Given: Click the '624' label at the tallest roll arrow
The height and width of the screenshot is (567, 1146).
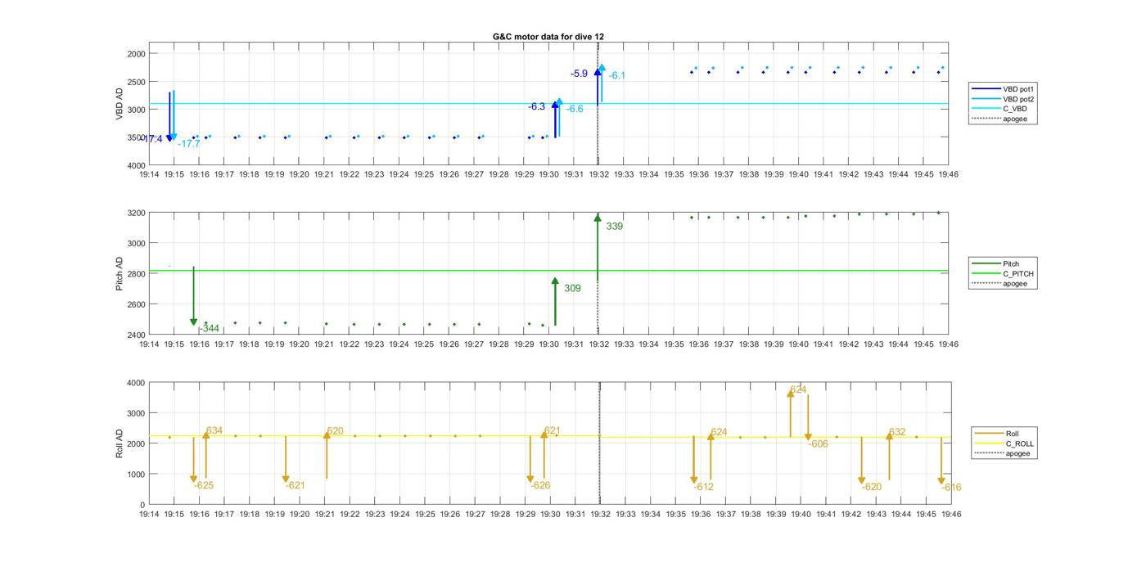Looking at the screenshot, I should (798, 390).
